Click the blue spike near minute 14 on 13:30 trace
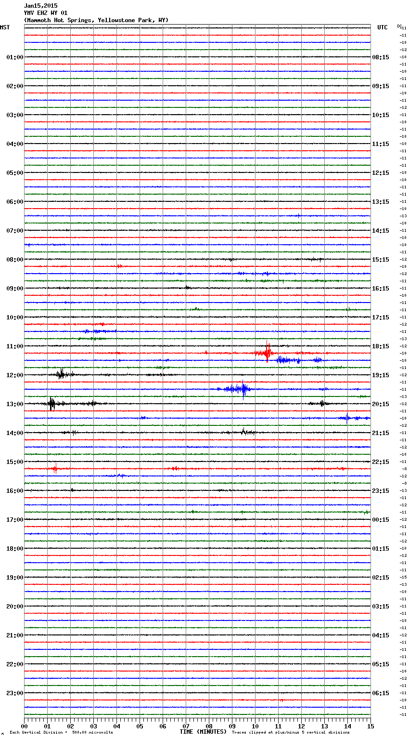Screen dimensions: 409x739 point(347,417)
